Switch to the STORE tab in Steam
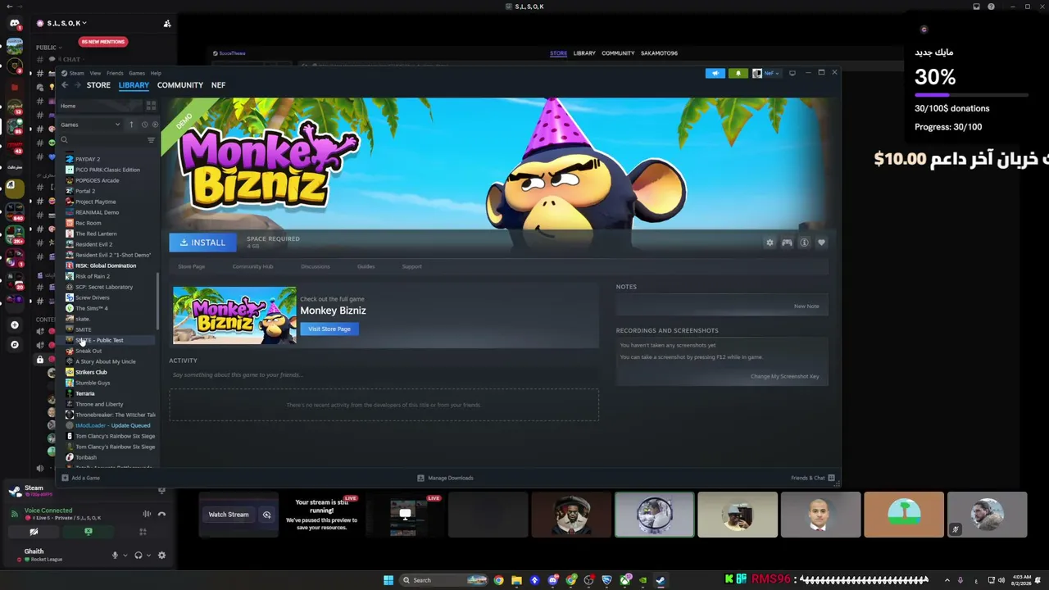 click(98, 85)
